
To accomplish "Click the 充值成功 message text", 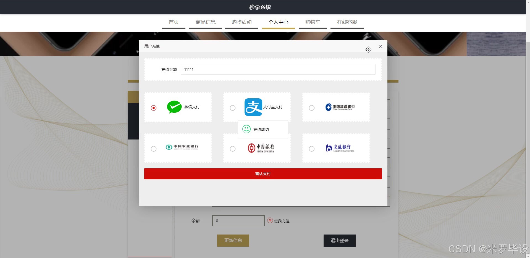I will tap(261, 129).
